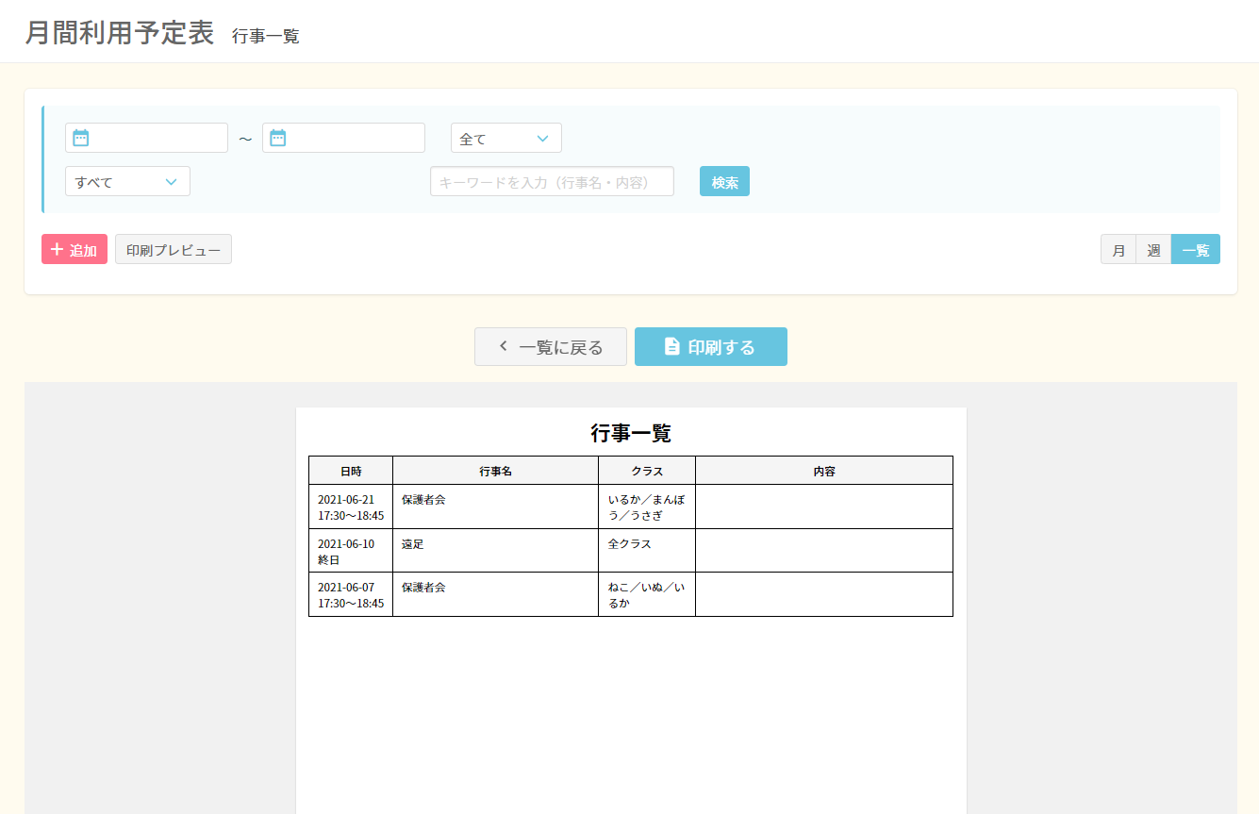
Task: Open the 全て dropdown
Action: pyautogui.click(x=506, y=138)
